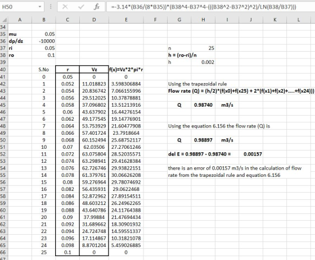The image size is (315, 260).
Task: Click the 'del E = 0.98897 - 0.98740 =' cell
Action: pyautogui.click(x=200, y=154)
